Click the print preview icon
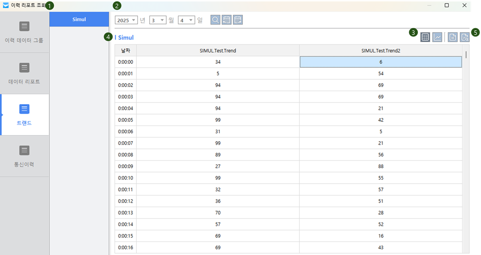Viewport: 481px width, 255px height. point(464,37)
